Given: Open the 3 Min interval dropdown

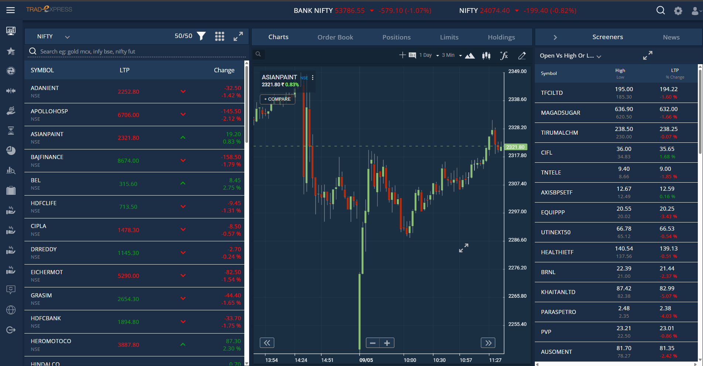Looking at the screenshot, I should pyautogui.click(x=452, y=55).
